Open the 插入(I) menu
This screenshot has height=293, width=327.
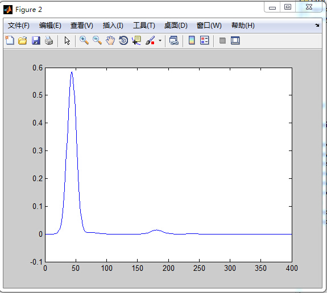click(113, 26)
